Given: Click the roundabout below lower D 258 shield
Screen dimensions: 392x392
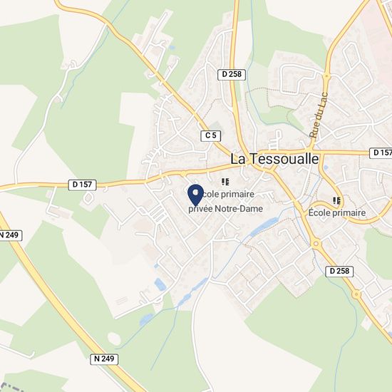Looking at the screenshot, I should pyautogui.click(x=356, y=294).
